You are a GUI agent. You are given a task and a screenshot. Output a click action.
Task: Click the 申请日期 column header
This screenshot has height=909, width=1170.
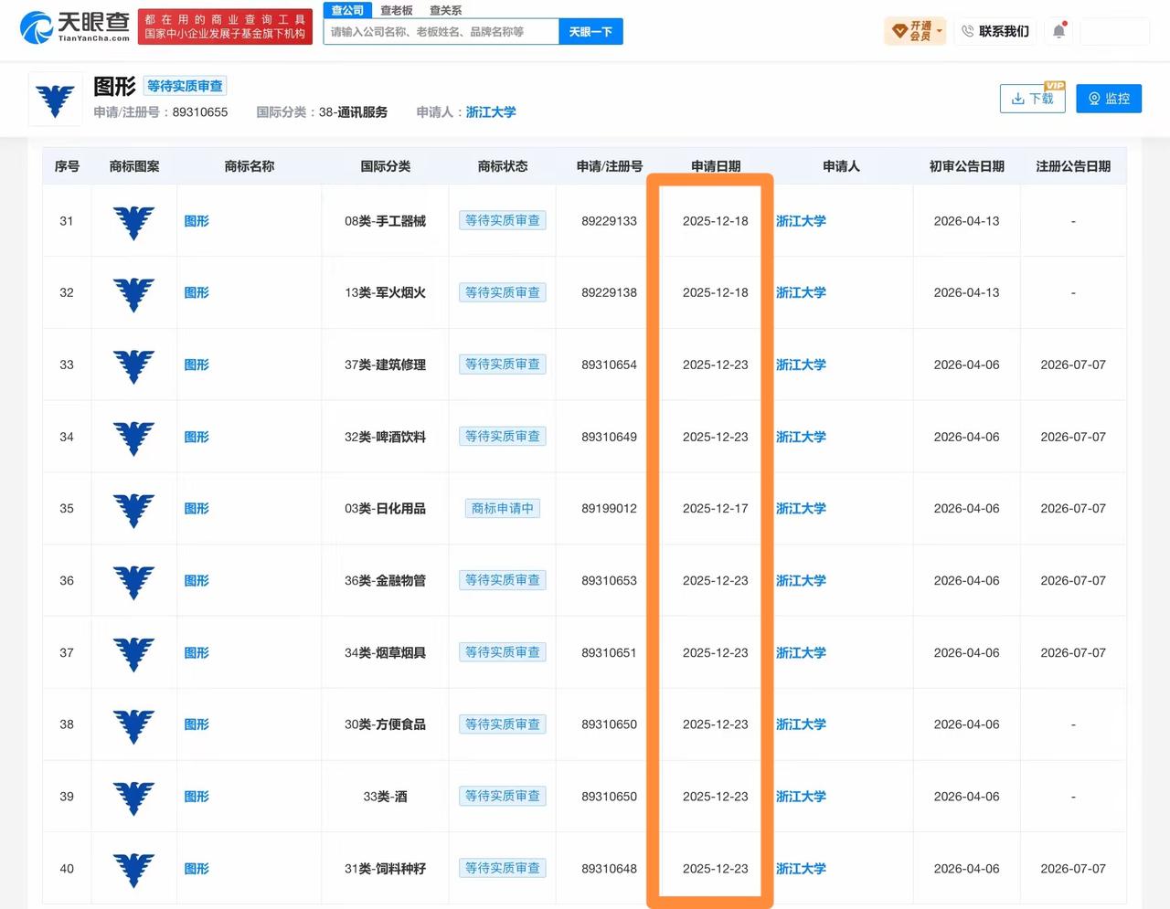tap(716, 166)
